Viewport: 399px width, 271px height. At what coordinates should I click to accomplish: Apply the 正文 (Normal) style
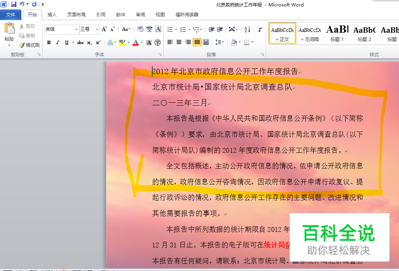(x=282, y=33)
